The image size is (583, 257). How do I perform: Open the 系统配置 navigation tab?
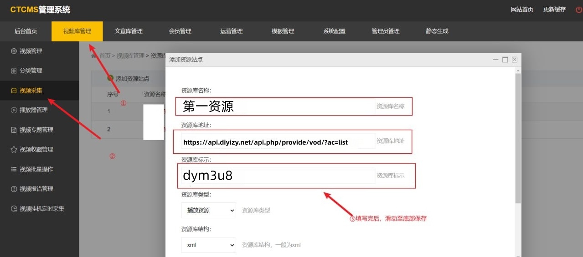(x=334, y=31)
